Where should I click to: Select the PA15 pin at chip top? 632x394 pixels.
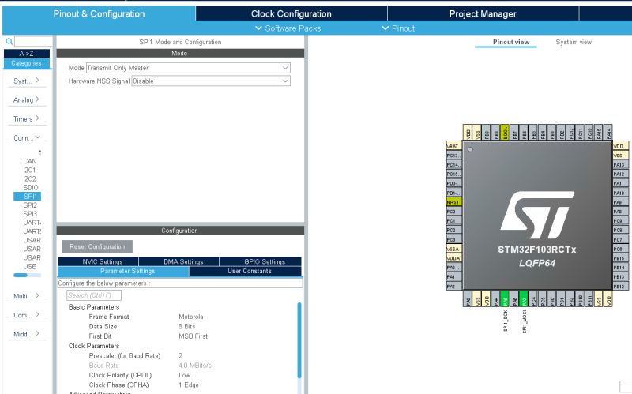[x=599, y=132]
